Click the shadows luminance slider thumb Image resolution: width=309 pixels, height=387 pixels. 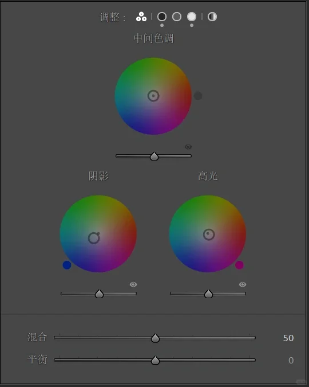coord(100,294)
